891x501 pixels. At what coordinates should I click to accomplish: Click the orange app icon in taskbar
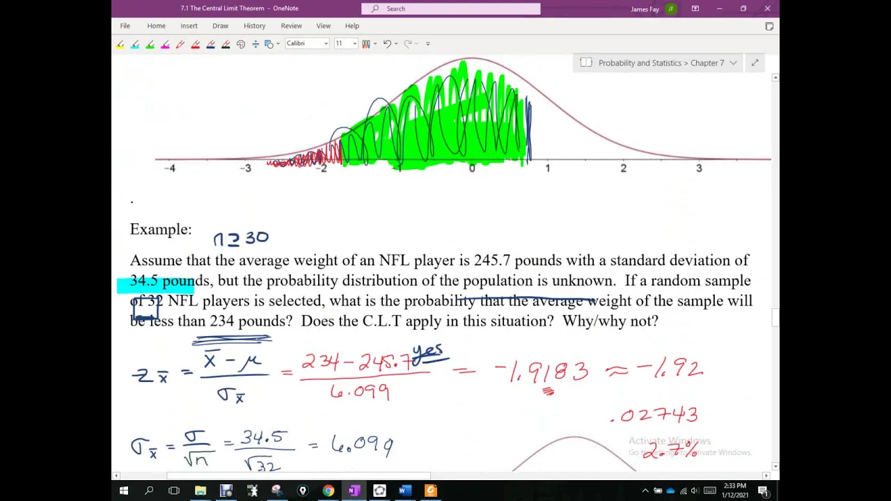point(430,491)
